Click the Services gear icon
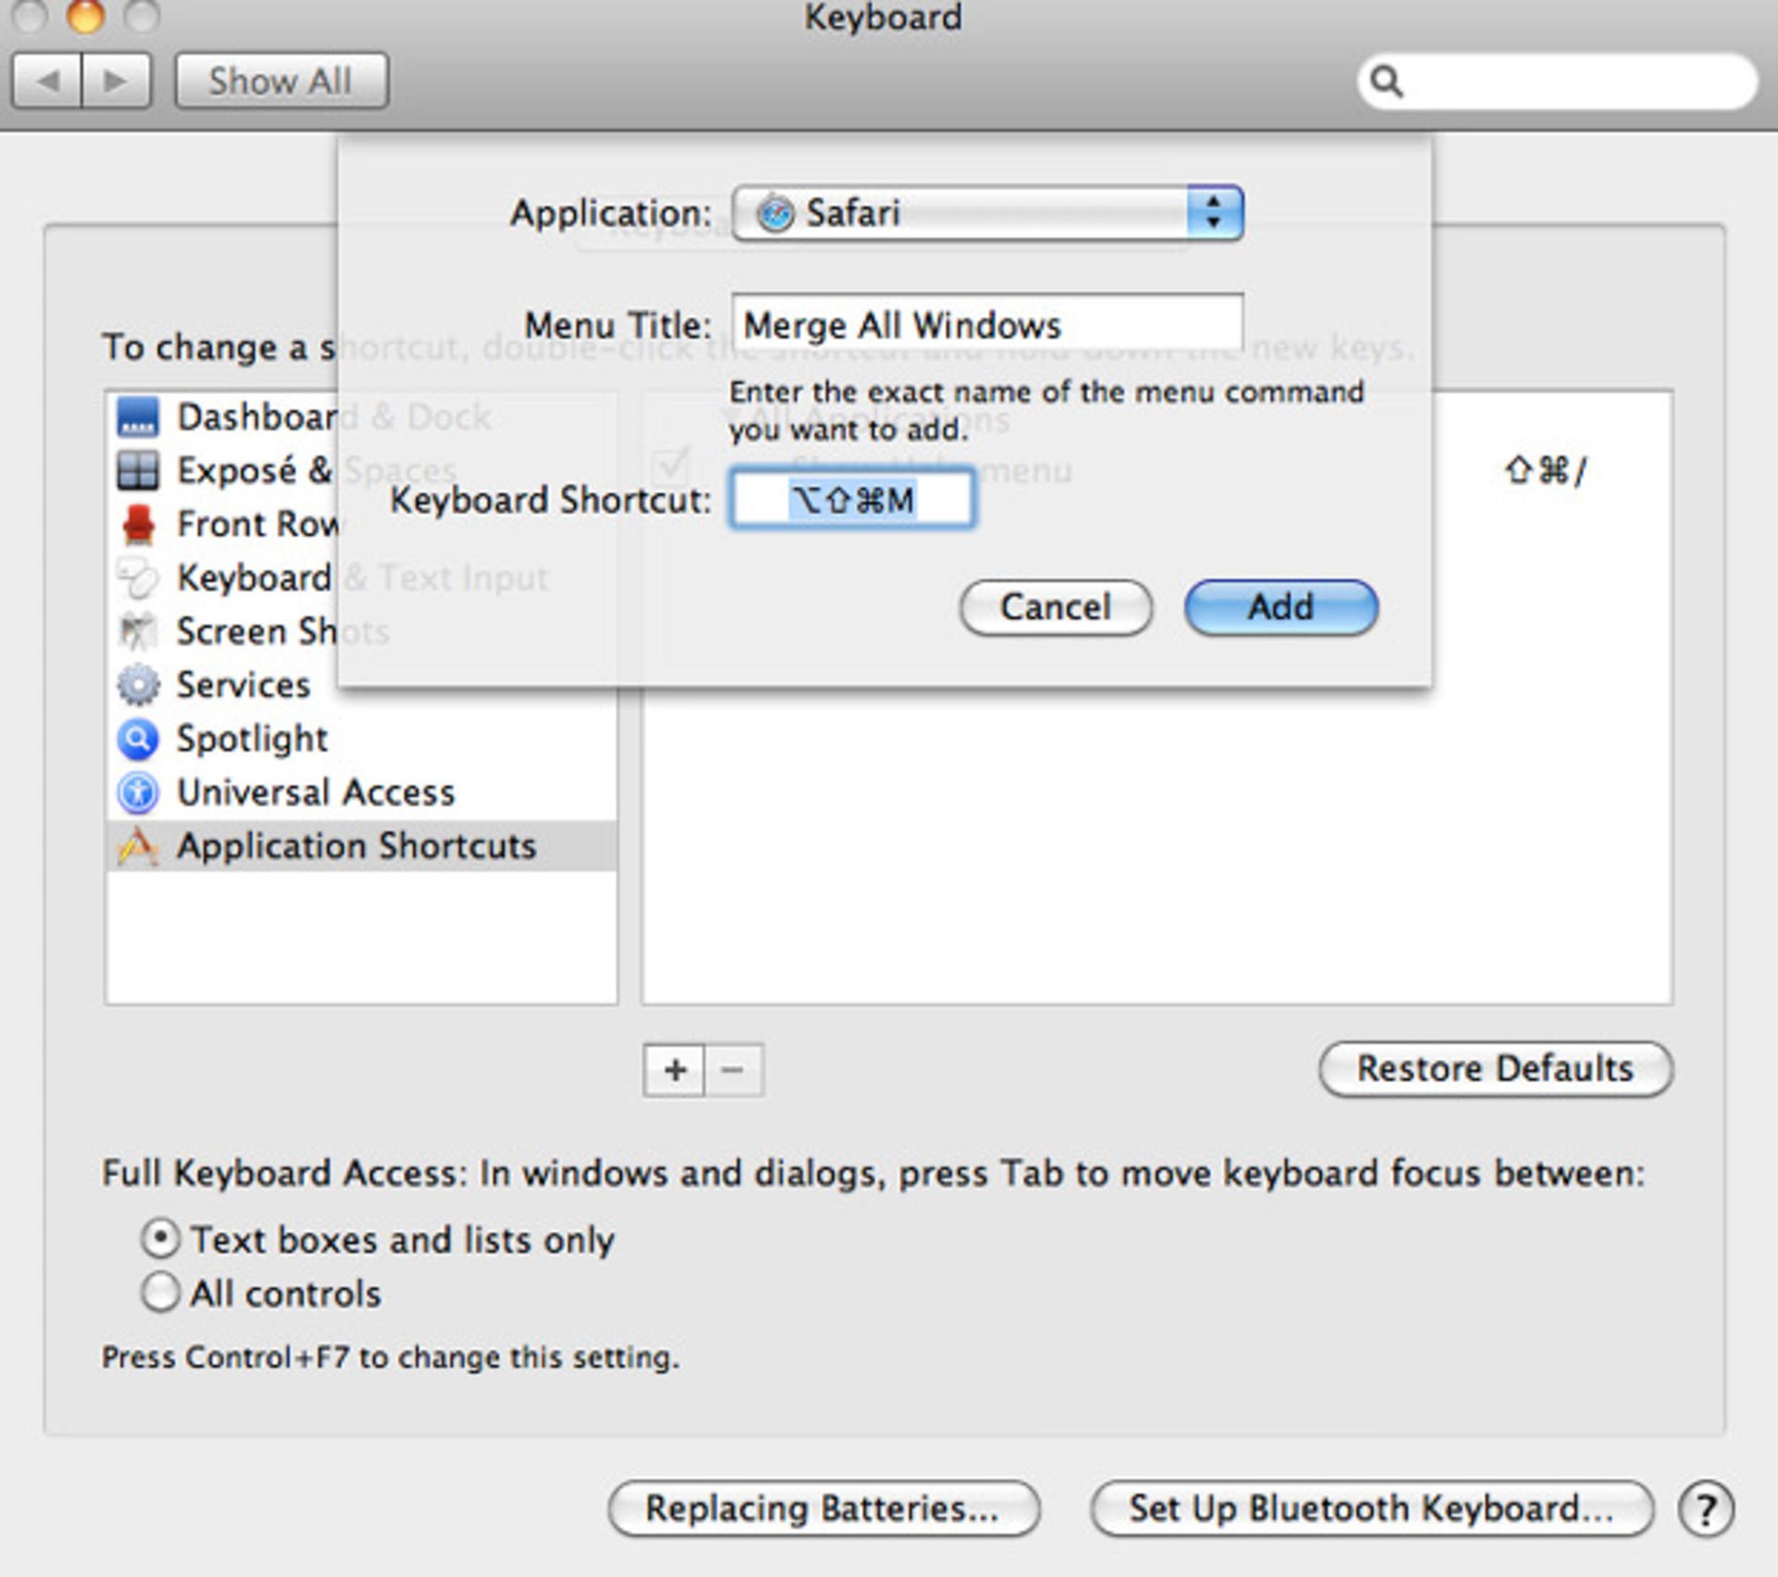This screenshot has height=1577, width=1778. pyautogui.click(x=138, y=685)
